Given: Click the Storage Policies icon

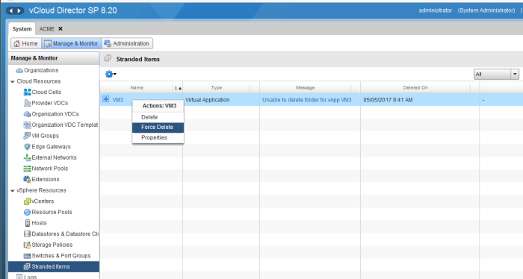Looking at the screenshot, I should 28,245.
